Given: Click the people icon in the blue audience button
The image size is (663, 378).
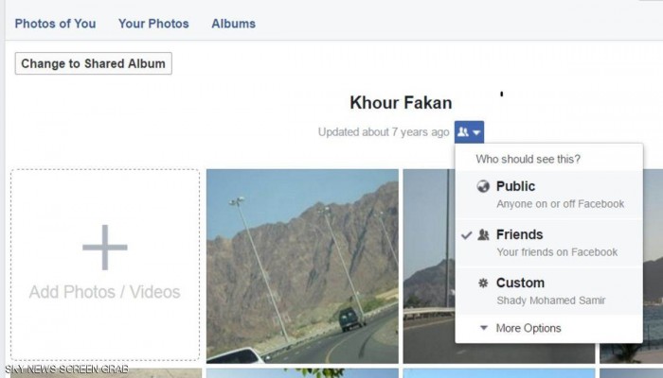Looking at the screenshot, I should point(463,132).
